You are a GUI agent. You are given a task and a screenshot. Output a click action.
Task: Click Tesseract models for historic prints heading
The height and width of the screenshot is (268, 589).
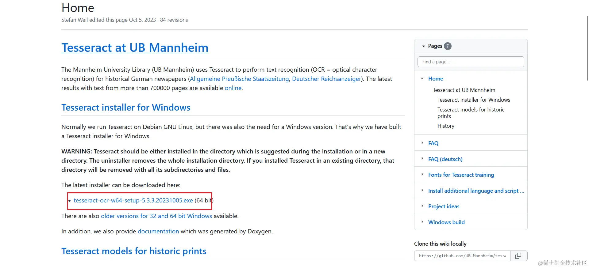(x=134, y=251)
